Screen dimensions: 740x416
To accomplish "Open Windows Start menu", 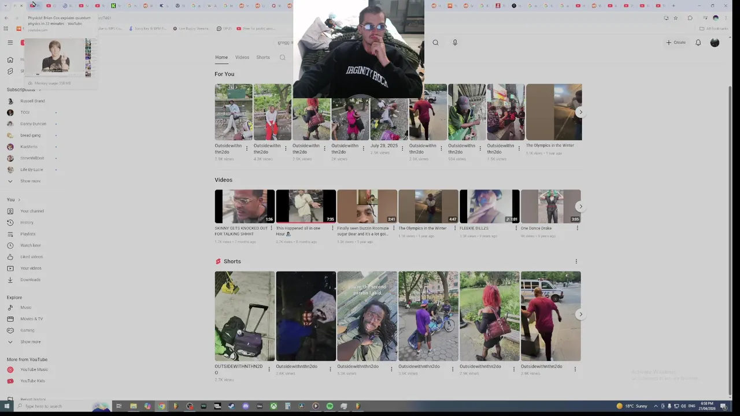I will pyautogui.click(x=7, y=406).
